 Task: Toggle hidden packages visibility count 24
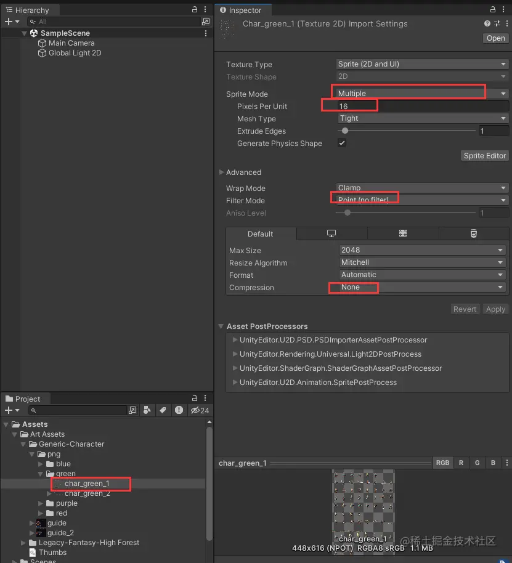(x=200, y=410)
